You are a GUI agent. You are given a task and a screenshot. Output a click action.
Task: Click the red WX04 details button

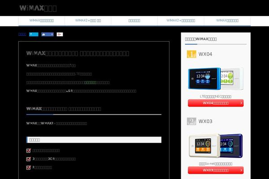(x=216, y=103)
